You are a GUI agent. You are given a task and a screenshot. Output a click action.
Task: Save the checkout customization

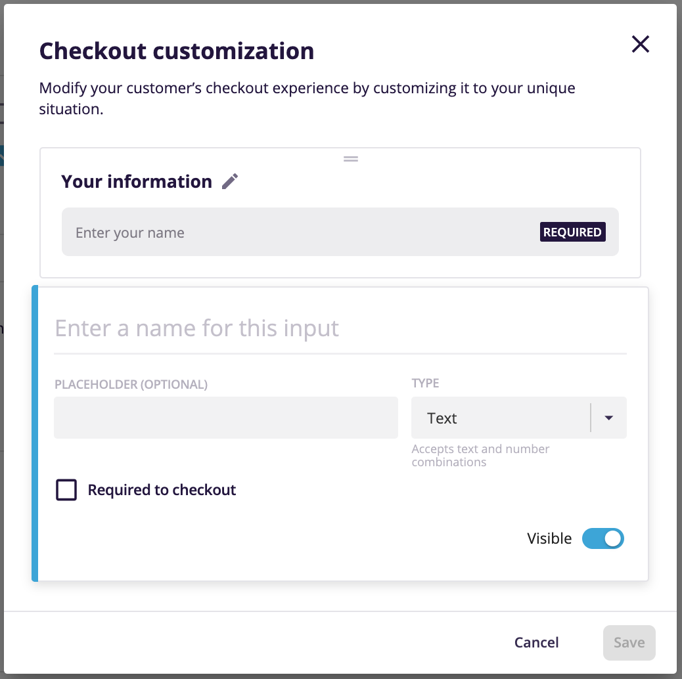tap(629, 642)
